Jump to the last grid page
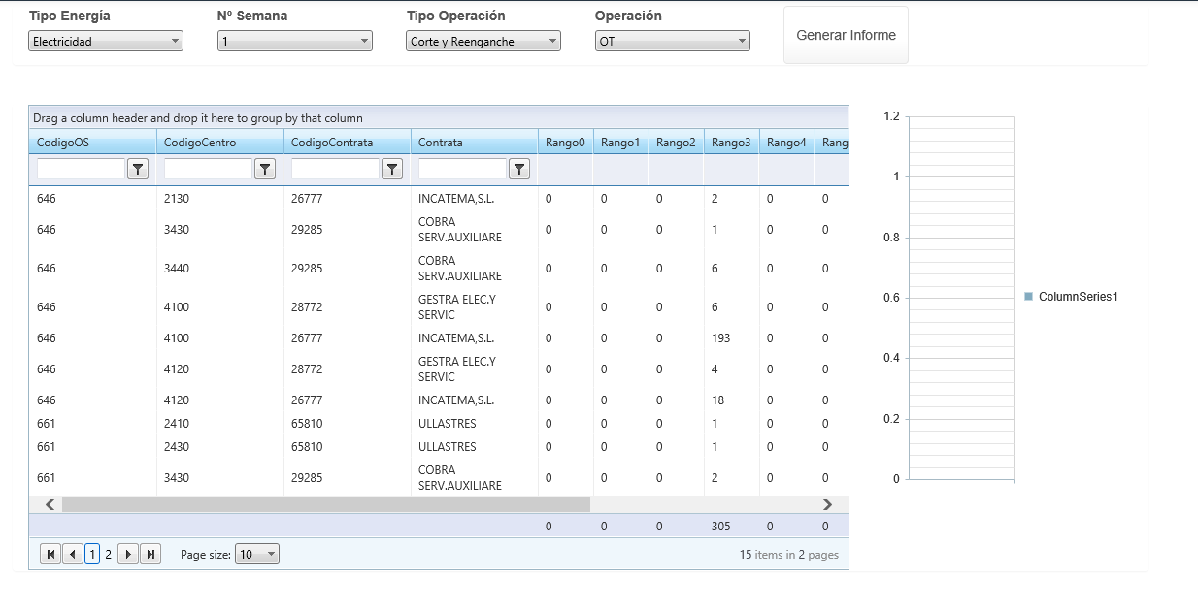The height and width of the screenshot is (608, 1198). 150,555
